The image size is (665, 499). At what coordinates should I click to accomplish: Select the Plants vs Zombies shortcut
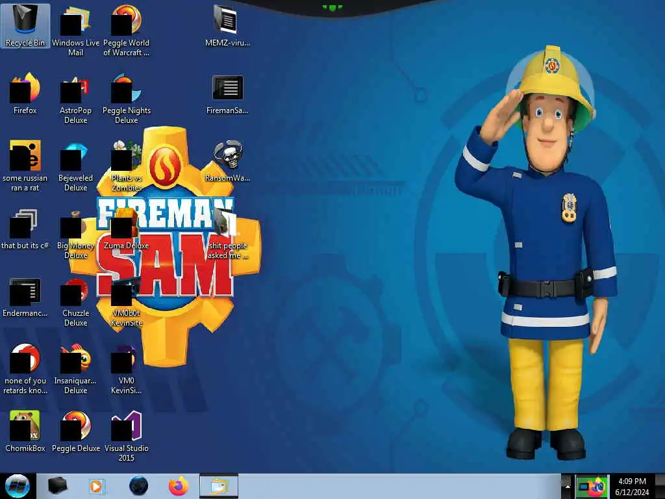pyautogui.click(x=127, y=166)
